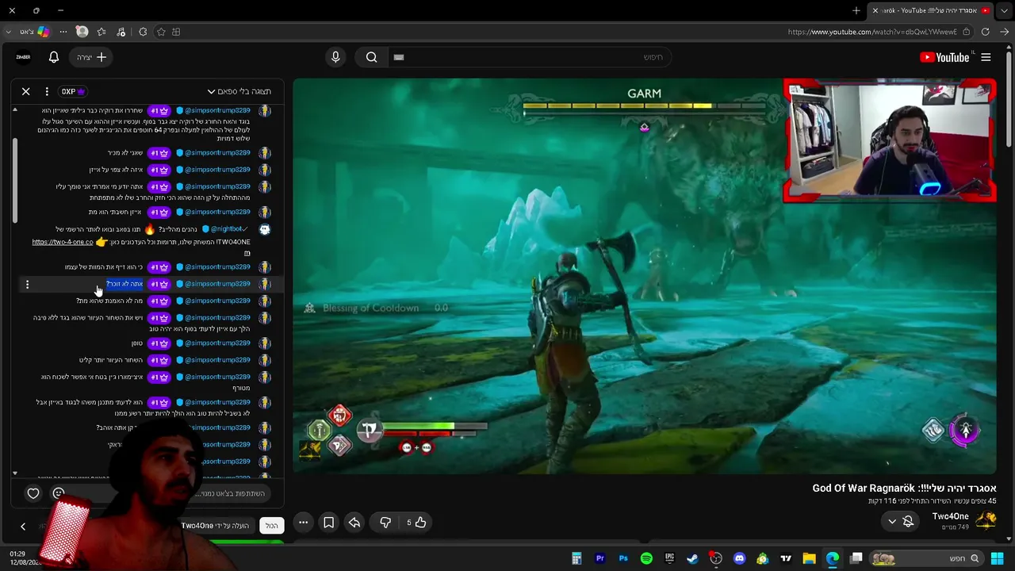Open a new browser tab

(856, 10)
